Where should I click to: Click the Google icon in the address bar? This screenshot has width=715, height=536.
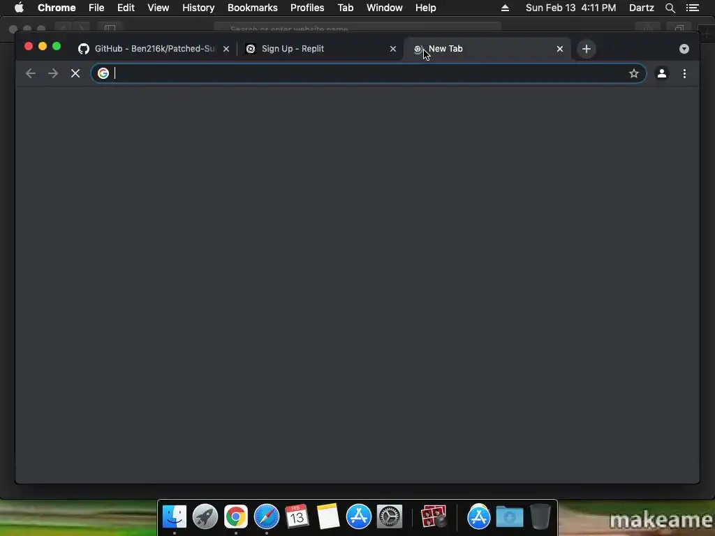103,73
